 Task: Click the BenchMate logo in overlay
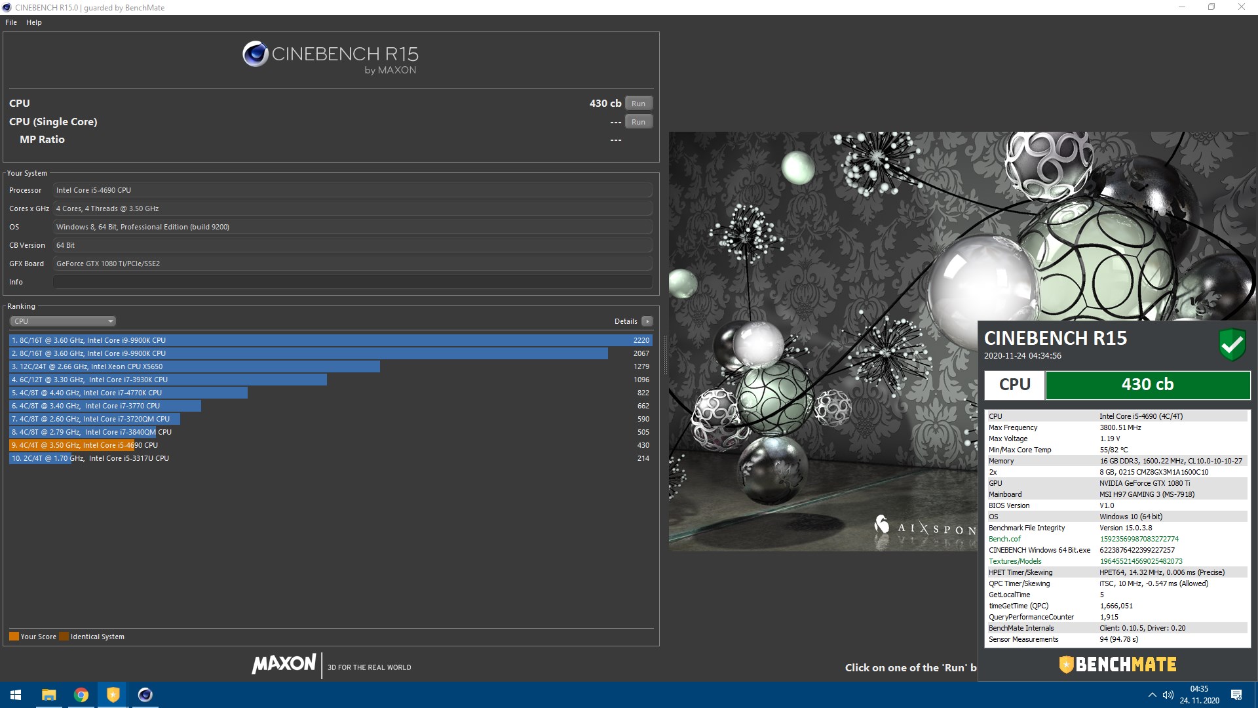point(1118,665)
